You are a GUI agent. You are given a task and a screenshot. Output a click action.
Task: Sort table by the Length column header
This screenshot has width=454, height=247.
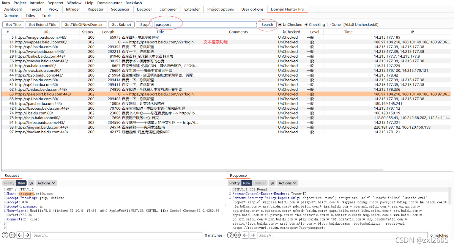click(x=108, y=32)
